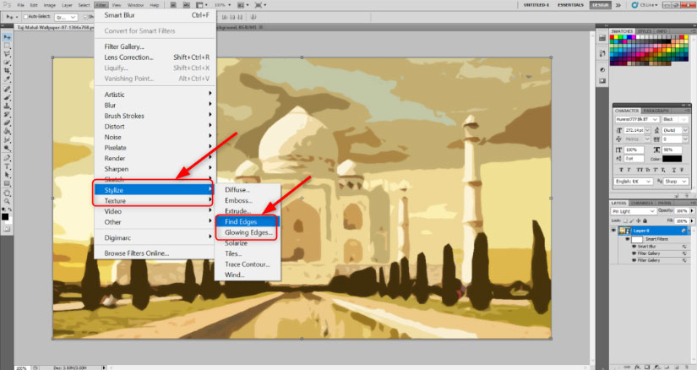Screen dimensions: 697x370
Task: Choose Find Edges from Stylize submenu
Action: 248,221
